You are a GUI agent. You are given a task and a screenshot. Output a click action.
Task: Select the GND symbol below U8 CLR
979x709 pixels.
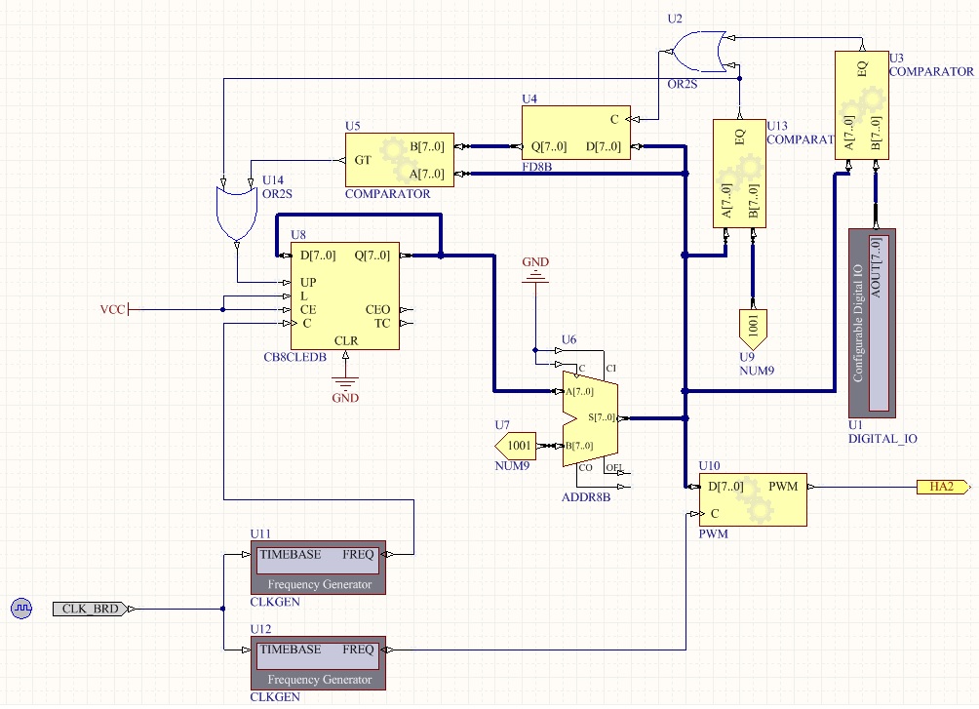(345, 382)
